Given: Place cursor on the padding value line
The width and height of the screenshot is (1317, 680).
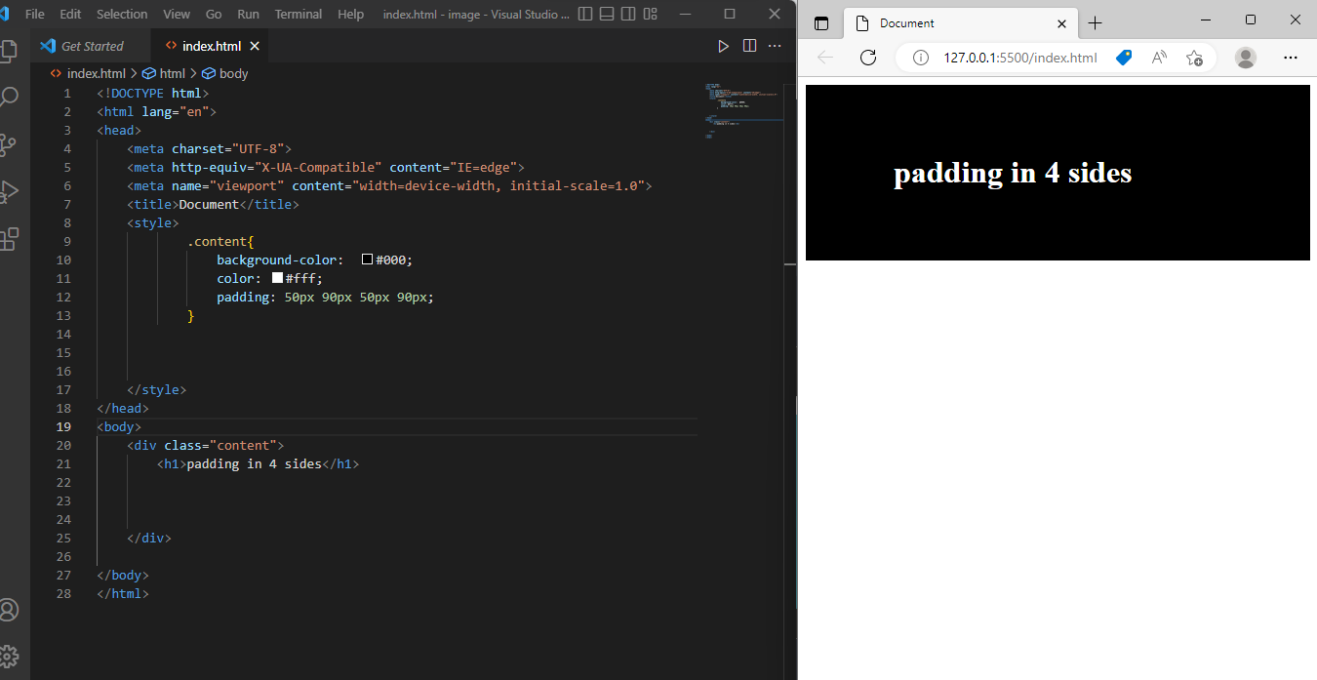Looking at the screenshot, I should tap(325, 297).
